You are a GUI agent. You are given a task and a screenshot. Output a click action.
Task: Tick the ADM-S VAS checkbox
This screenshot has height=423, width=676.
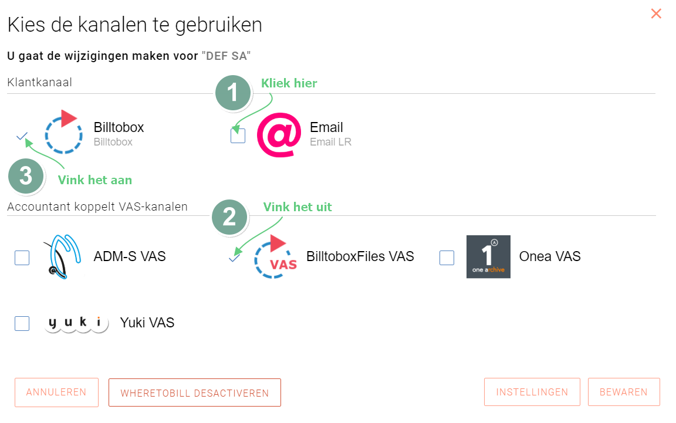22,258
